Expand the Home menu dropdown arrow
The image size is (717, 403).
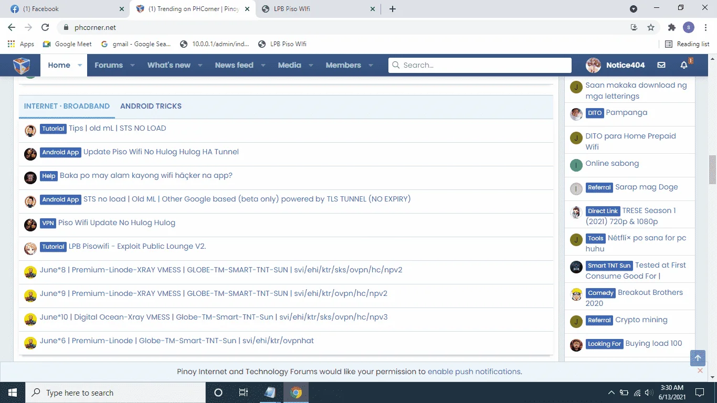point(80,66)
